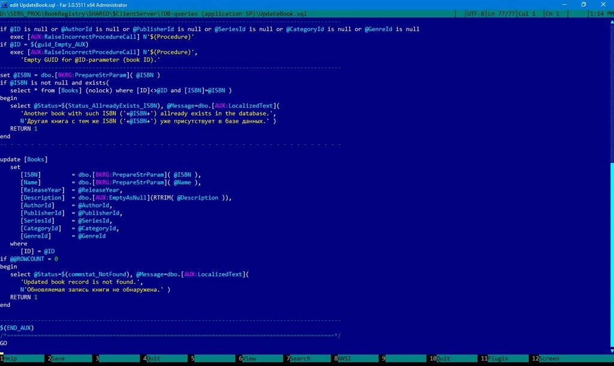Click the editor scrollbar up arrow
This screenshot has width=614, height=366.
[612, 21]
